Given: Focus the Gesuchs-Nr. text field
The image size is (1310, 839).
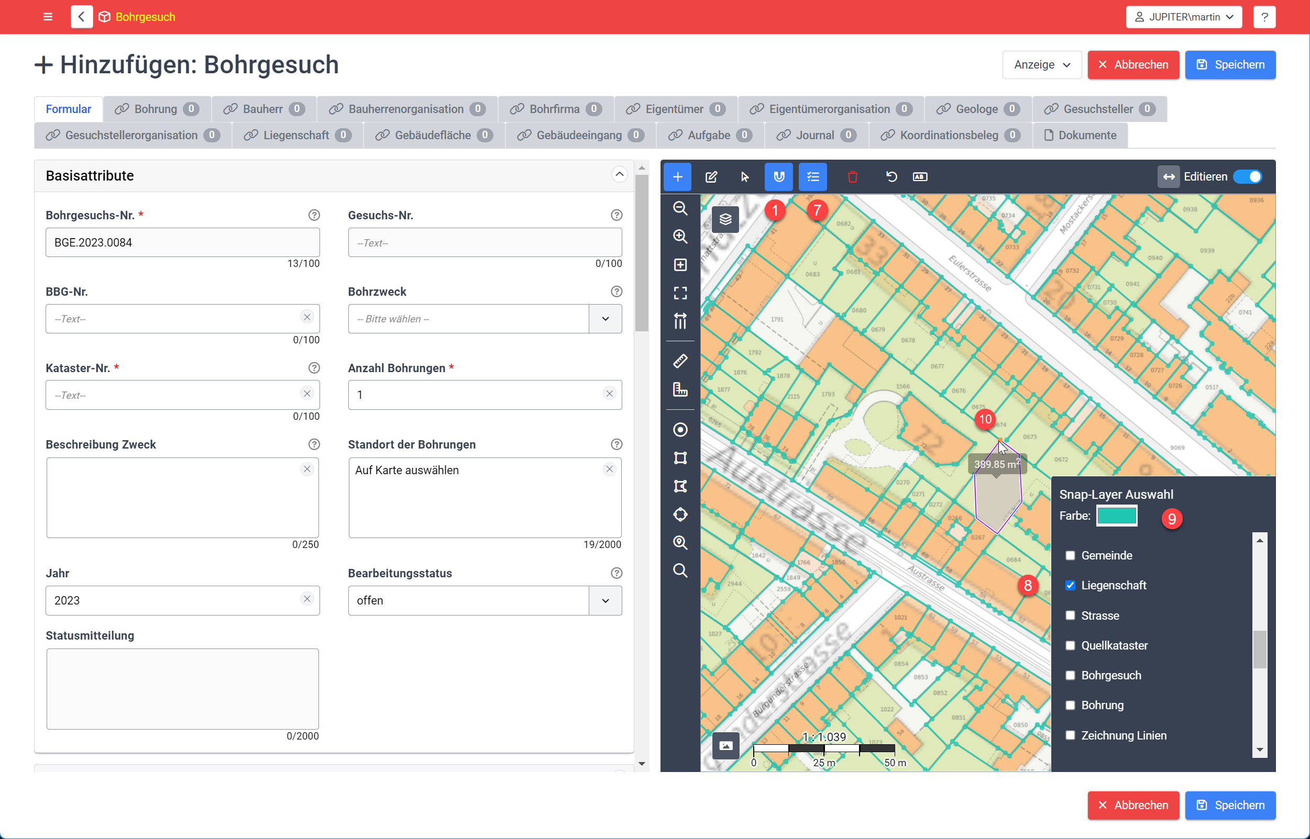Looking at the screenshot, I should (x=485, y=242).
